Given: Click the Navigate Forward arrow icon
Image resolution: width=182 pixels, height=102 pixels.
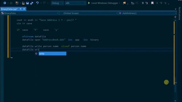Looking at the screenshot, I should coord(11,3).
